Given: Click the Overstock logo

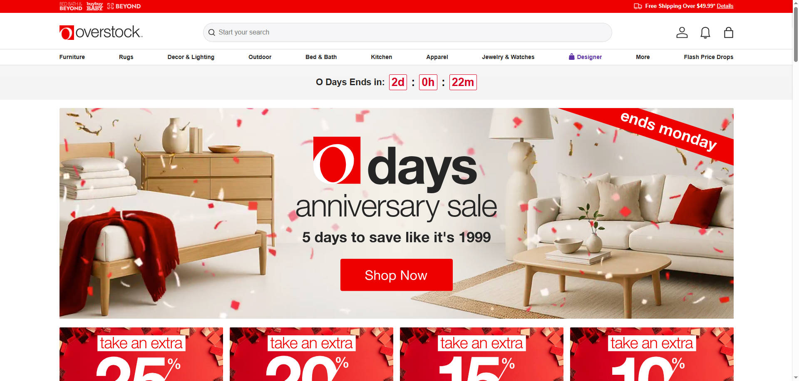Looking at the screenshot, I should (101, 32).
